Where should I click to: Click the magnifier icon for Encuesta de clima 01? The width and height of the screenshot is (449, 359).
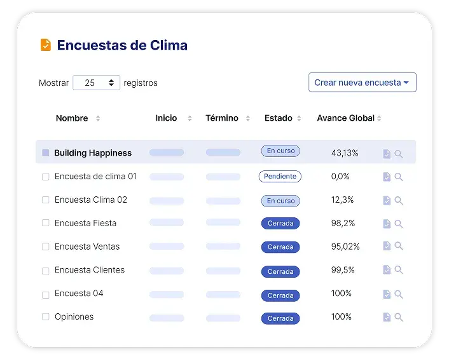pos(399,177)
